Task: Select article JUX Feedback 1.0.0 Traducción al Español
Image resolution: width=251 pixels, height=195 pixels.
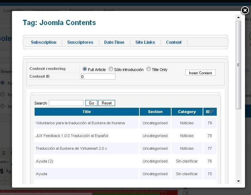Action: (72, 136)
